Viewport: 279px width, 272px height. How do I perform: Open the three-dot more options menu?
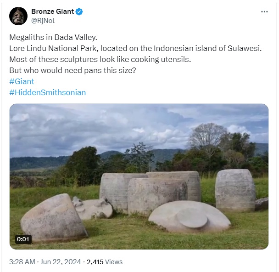pyautogui.click(x=264, y=12)
